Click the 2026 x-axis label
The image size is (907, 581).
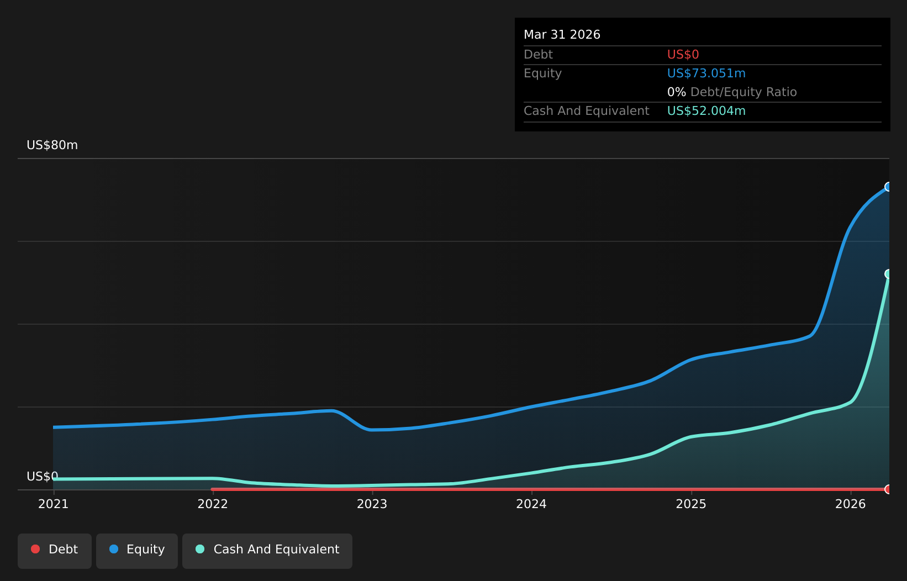(851, 504)
